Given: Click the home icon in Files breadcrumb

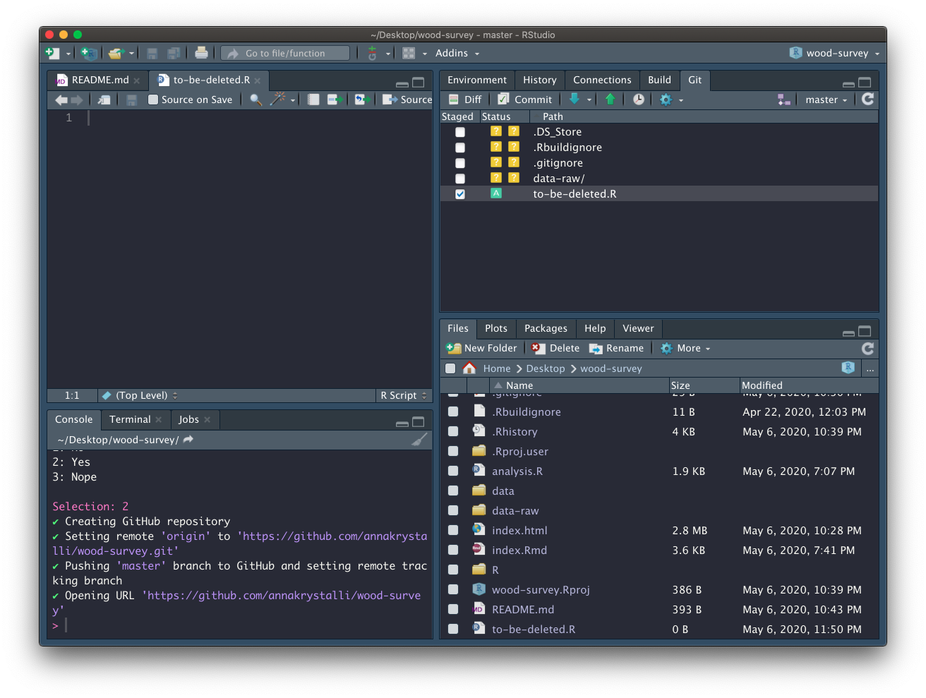Looking at the screenshot, I should tap(469, 368).
